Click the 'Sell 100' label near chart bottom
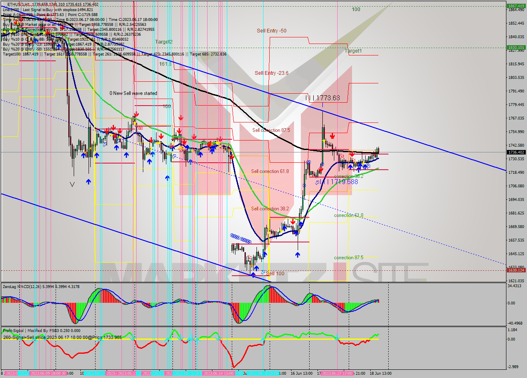Screen dimensions: 527x378 (x=275, y=274)
